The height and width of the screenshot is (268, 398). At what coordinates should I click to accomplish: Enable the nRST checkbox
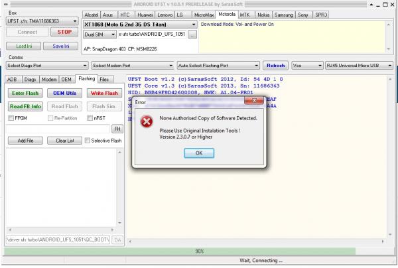(x=90, y=118)
